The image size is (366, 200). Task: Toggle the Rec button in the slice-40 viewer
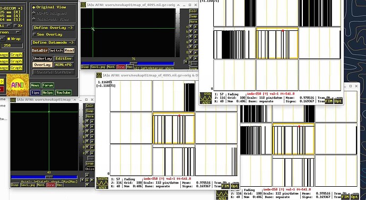click(60, 185)
